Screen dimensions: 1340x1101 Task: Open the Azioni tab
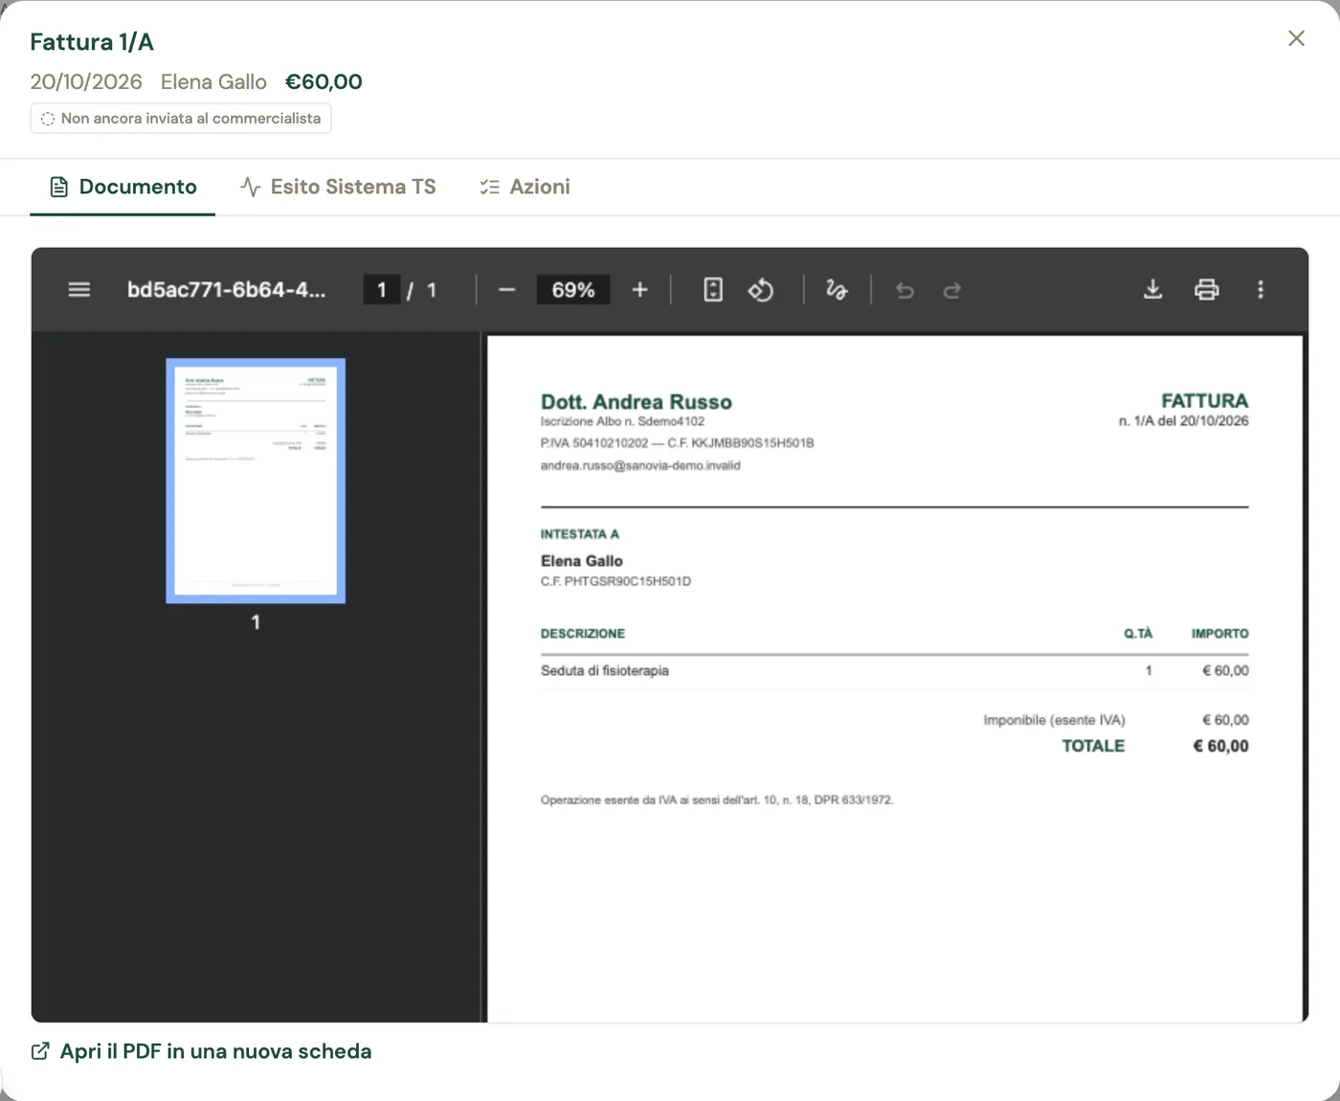[x=525, y=187]
